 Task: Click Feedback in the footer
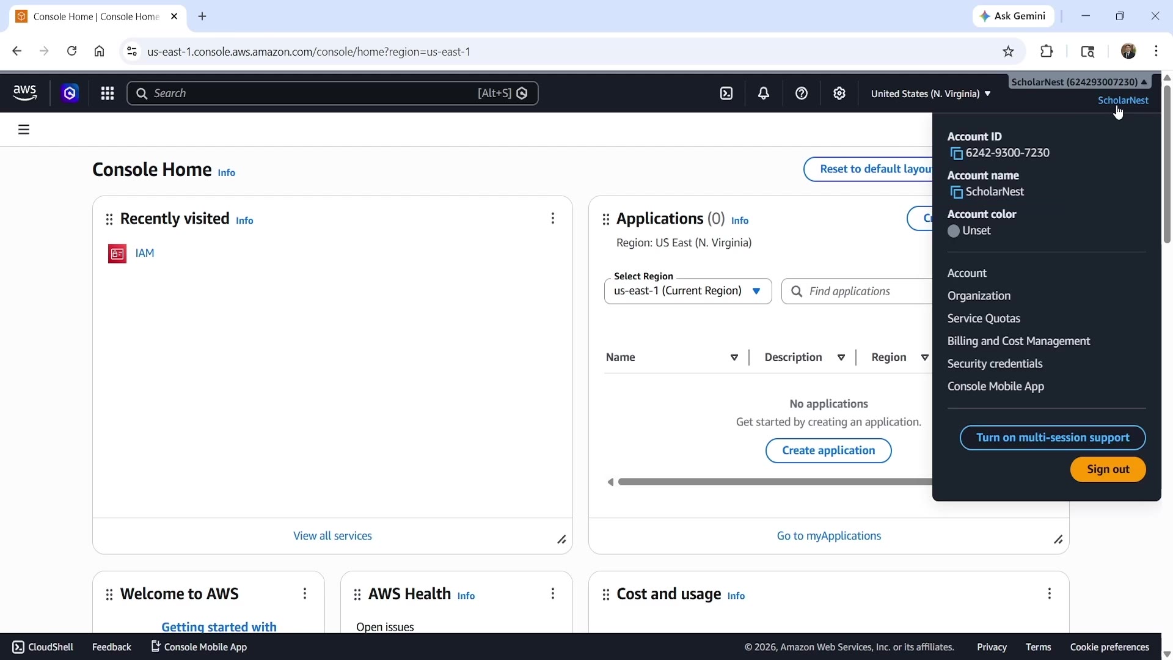click(111, 647)
